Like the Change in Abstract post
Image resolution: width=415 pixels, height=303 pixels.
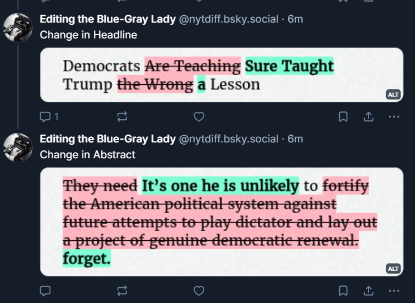tap(198, 291)
